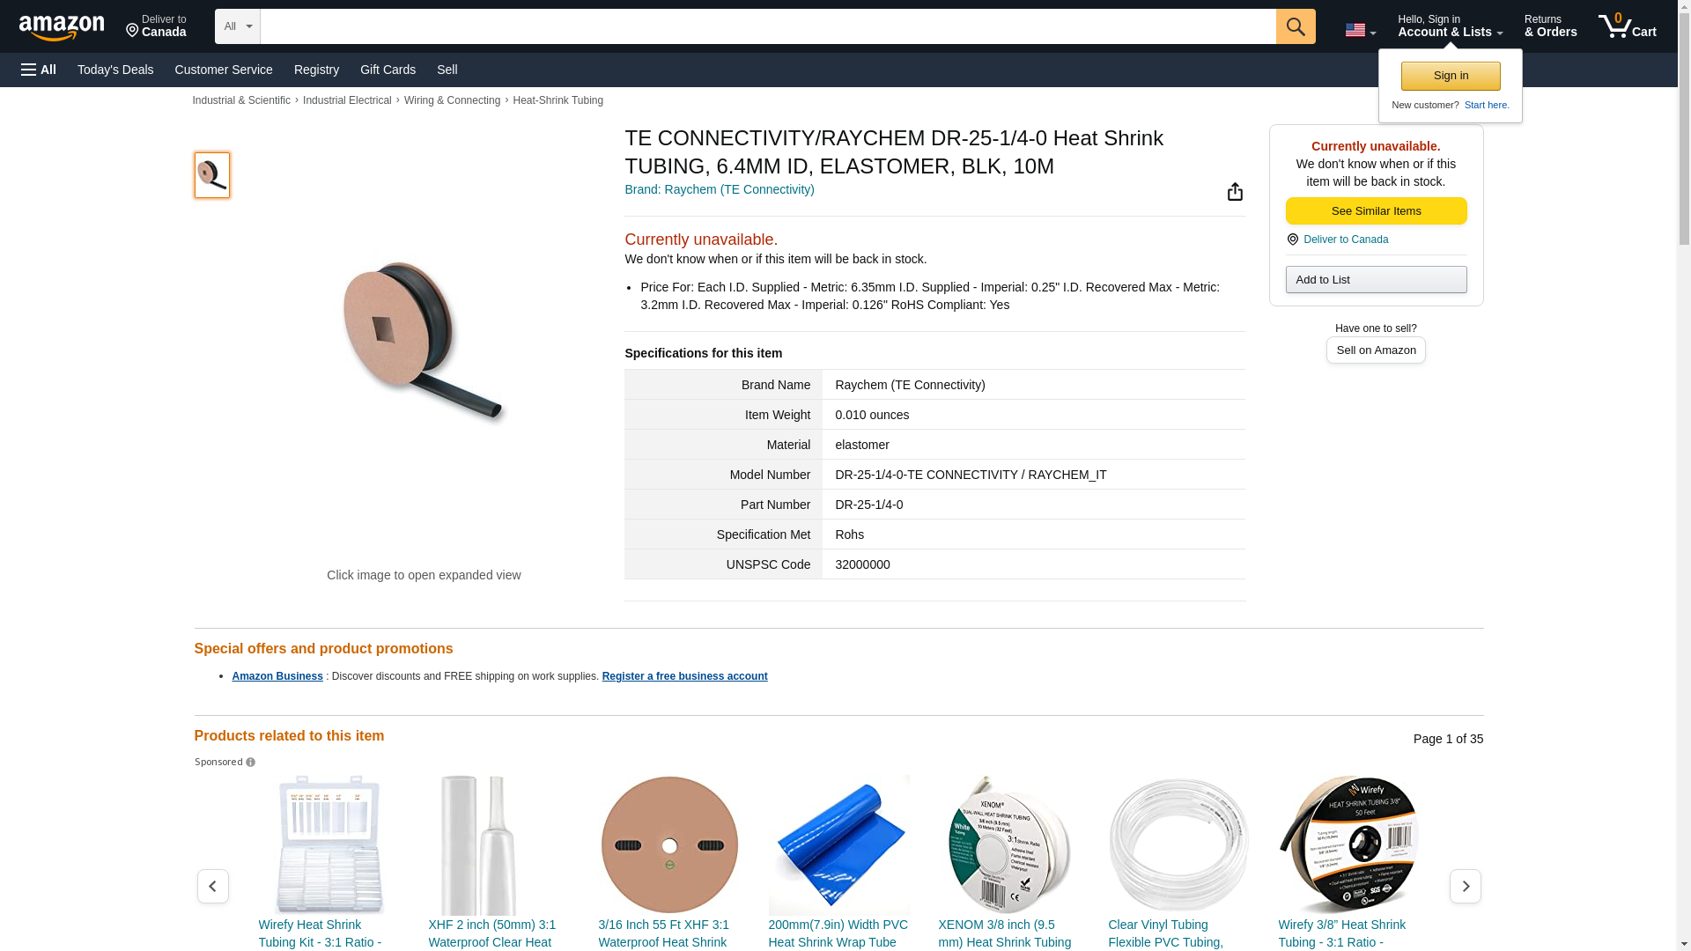1691x951 pixels.
Task: Go to previous related products page
Action: pos(212,886)
